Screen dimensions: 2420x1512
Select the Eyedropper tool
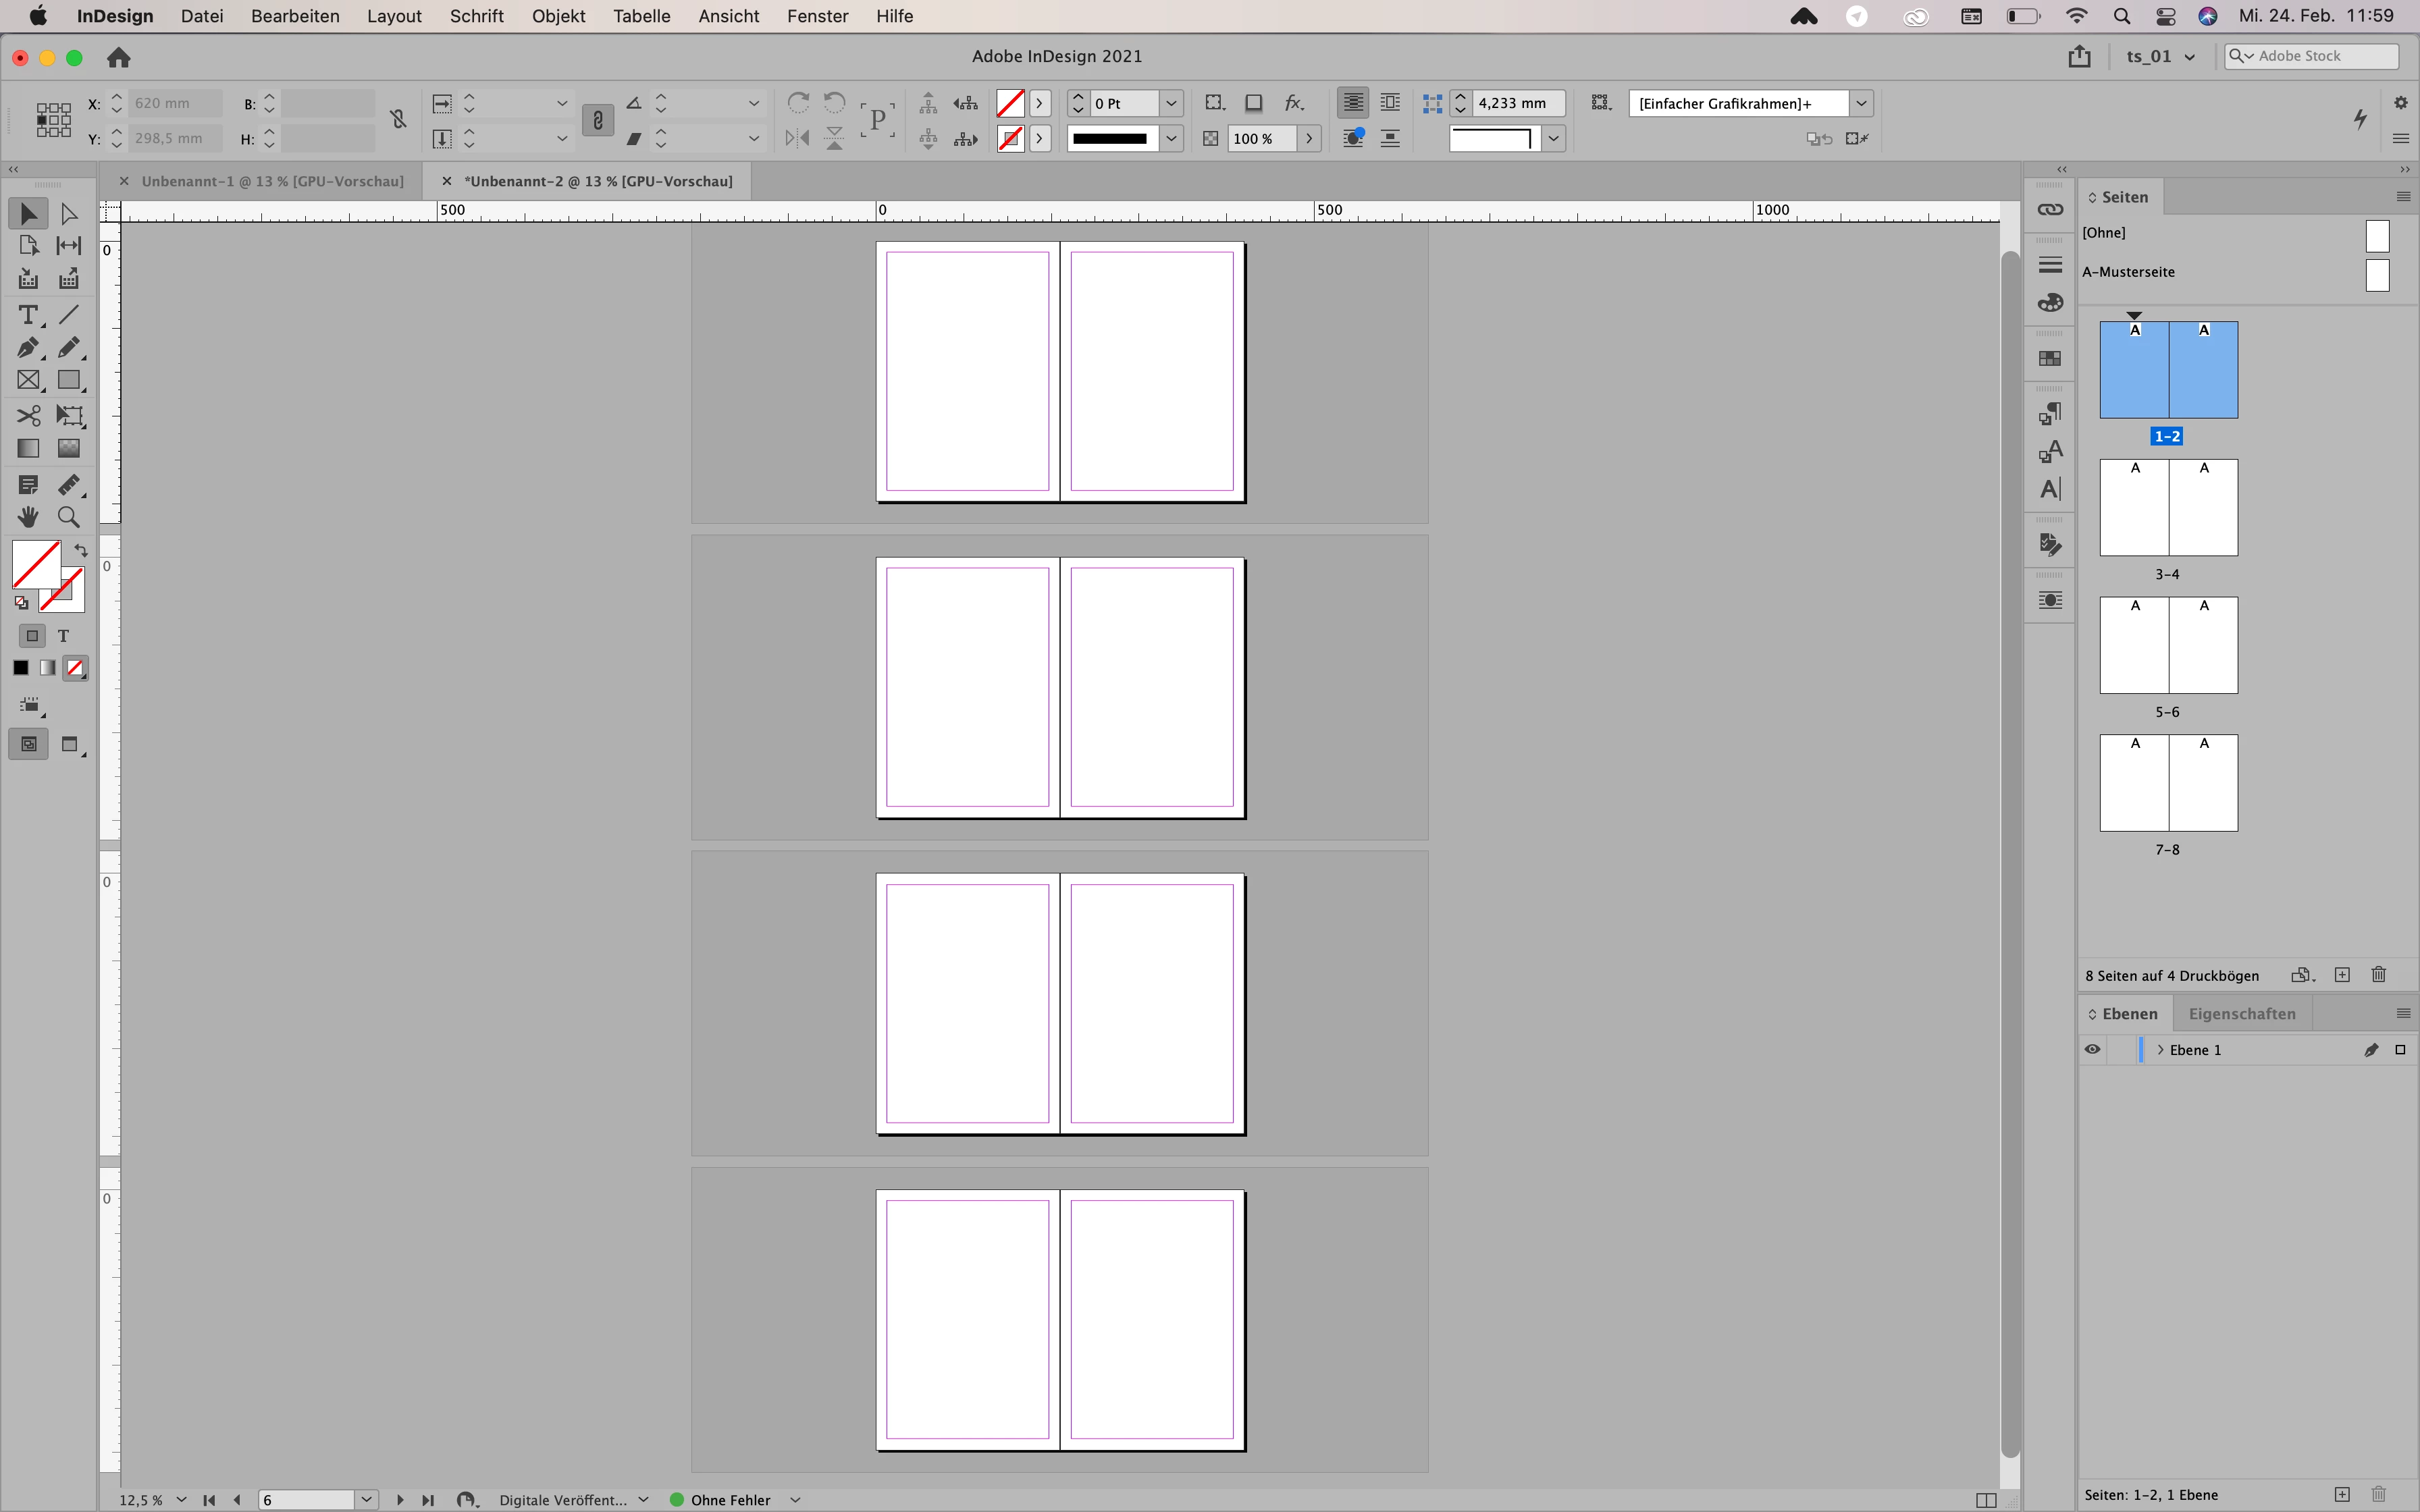point(68,485)
